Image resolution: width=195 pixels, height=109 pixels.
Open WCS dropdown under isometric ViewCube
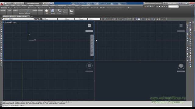(x=181, y=71)
